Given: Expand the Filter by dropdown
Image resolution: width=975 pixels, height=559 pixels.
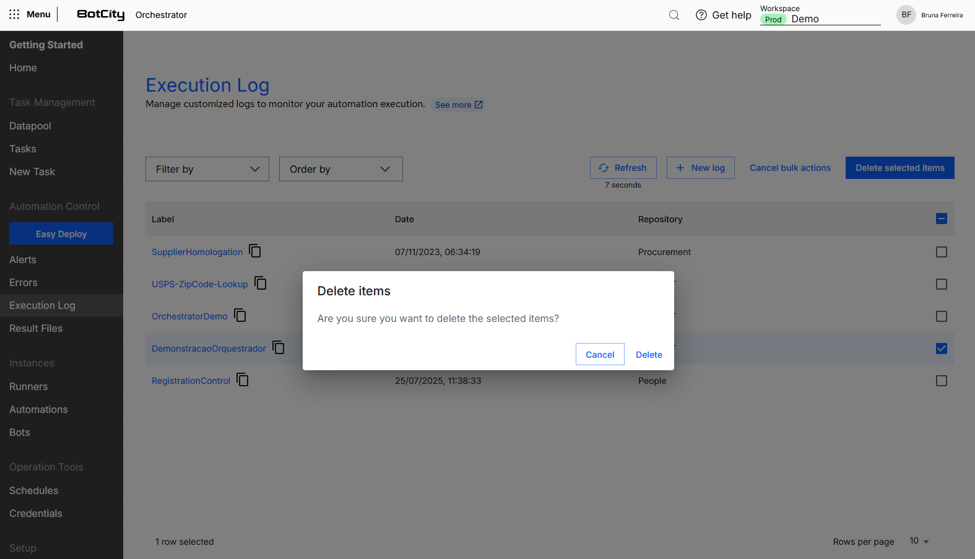Looking at the screenshot, I should (207, 169).
